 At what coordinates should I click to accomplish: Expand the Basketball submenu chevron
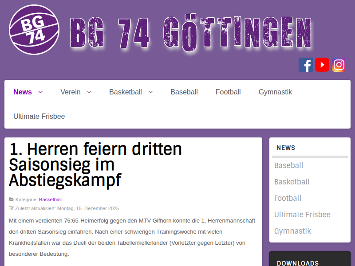150,92
